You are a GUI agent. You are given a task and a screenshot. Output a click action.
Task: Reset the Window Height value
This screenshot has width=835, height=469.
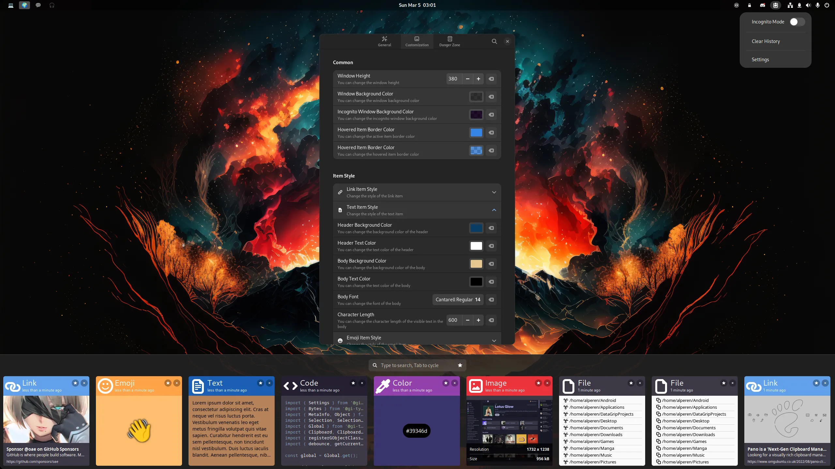[x=491, y=79]
